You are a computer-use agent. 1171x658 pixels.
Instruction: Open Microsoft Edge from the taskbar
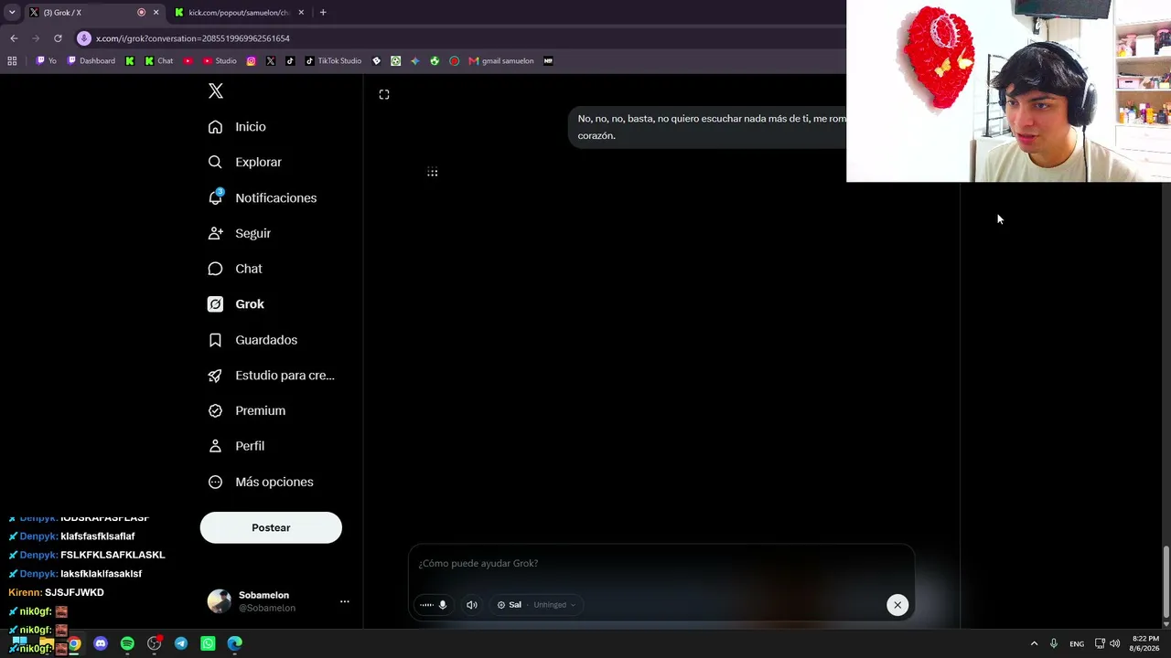tap(235, 643)
